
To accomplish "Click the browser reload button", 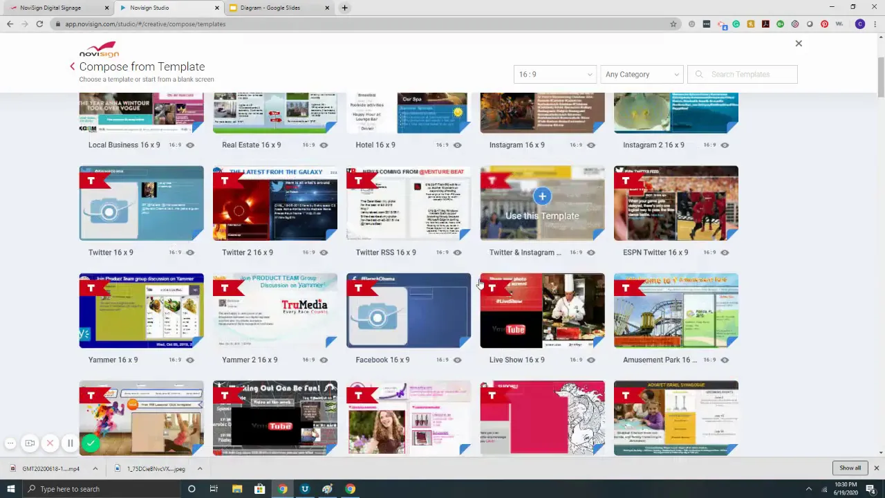I will pyautogui.click(x=39, y=24).
